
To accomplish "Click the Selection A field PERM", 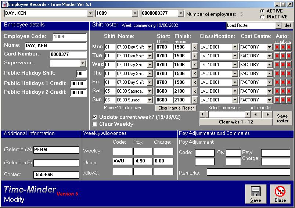I will (x=56, y=150).
